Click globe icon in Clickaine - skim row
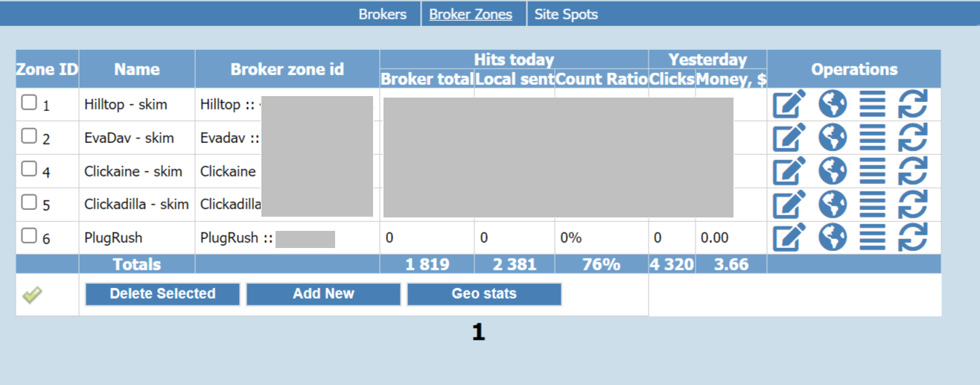980x385 pixels. point(833,171)
